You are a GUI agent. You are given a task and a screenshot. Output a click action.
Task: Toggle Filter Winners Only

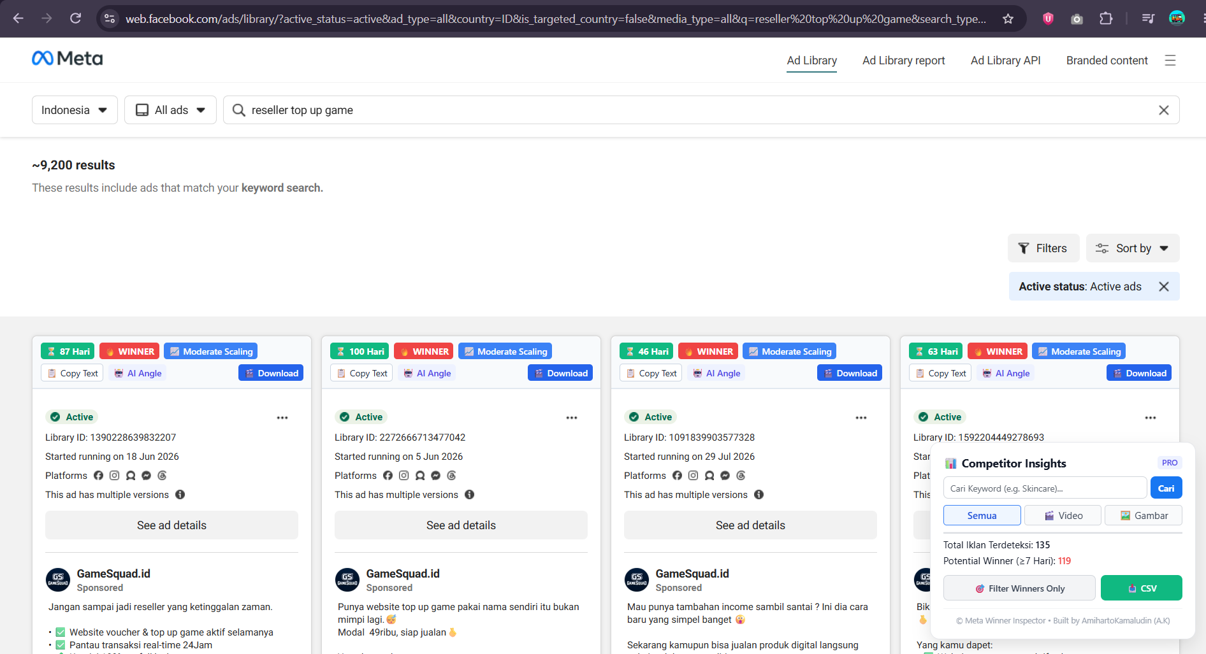(1019, 588)
